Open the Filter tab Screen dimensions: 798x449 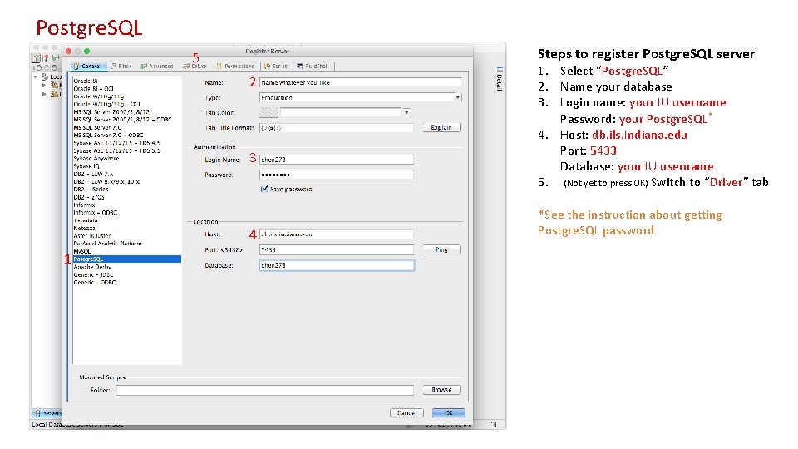coord(121,67)
